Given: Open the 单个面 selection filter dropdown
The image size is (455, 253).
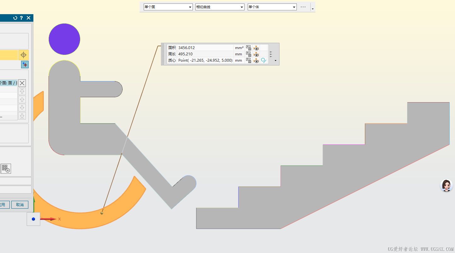Looking at the screenshot, I should pos(168,7).
